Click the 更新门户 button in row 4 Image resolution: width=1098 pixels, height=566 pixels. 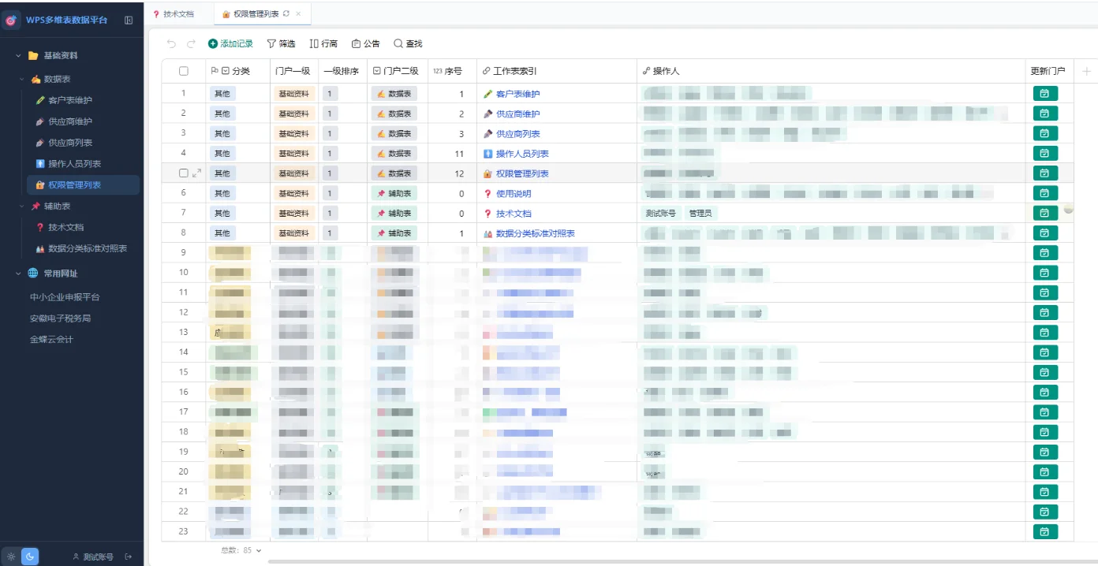(1045, 153)
